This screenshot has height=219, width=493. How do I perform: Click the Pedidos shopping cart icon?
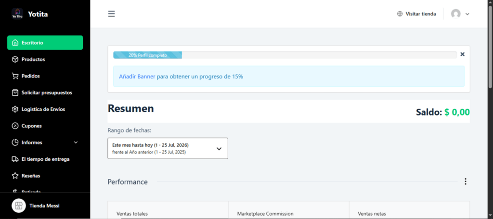click(x=15, y=76)
